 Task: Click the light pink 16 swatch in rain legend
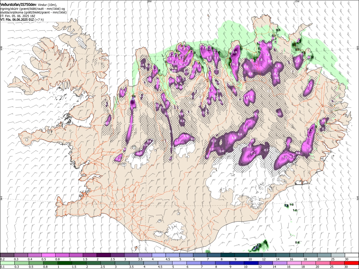click(294, 263)
